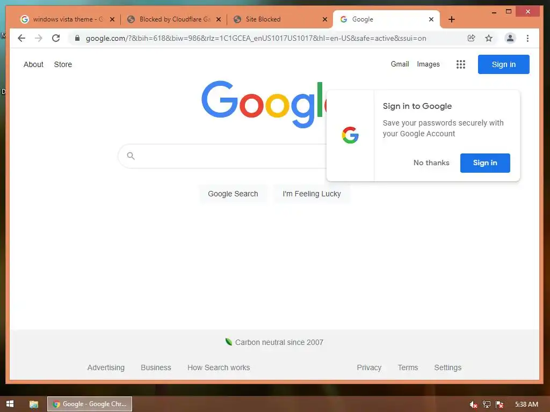Open the share this page icon
Screen dimensions: 550x412
[472, 38]
